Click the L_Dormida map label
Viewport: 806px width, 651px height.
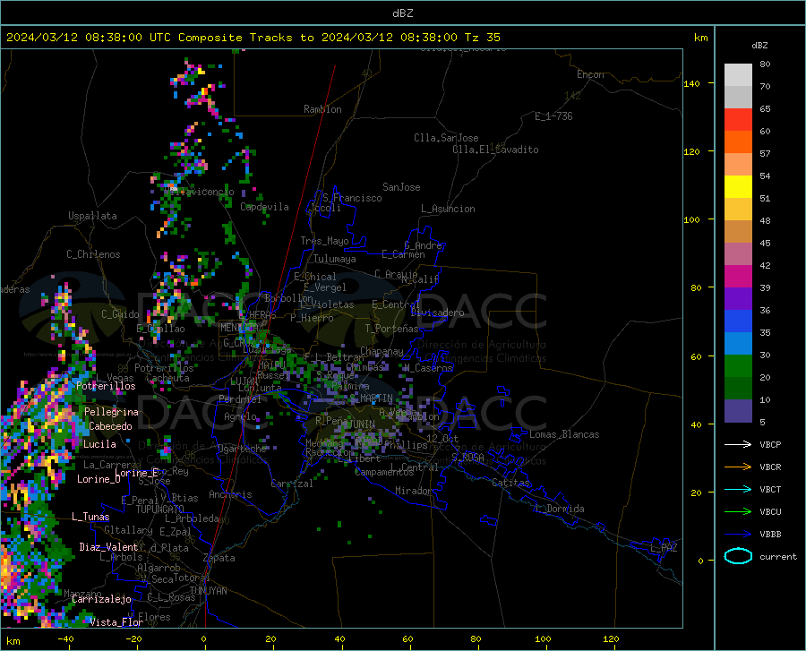point(559,509)
